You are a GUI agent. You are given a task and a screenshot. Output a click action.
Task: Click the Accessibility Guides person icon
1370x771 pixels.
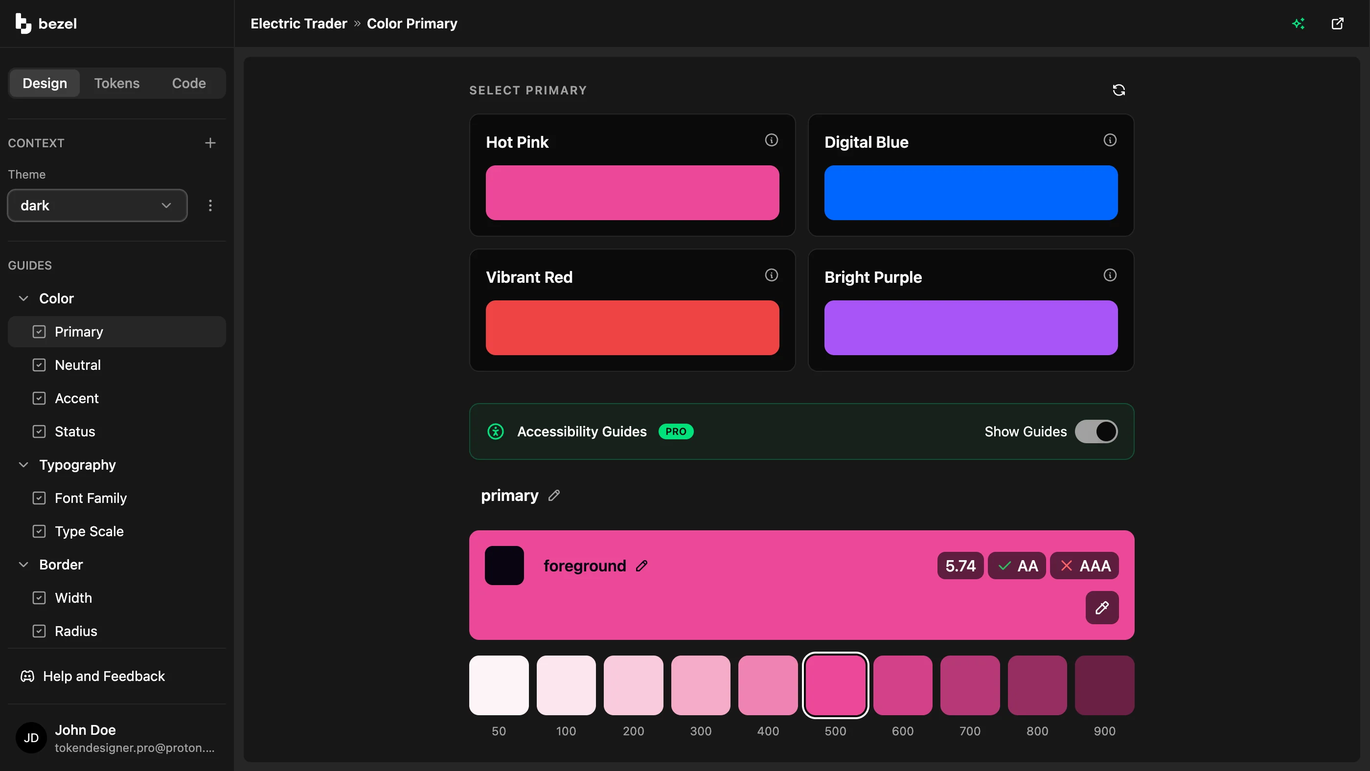pyautogui.click(x=495, y=431)
